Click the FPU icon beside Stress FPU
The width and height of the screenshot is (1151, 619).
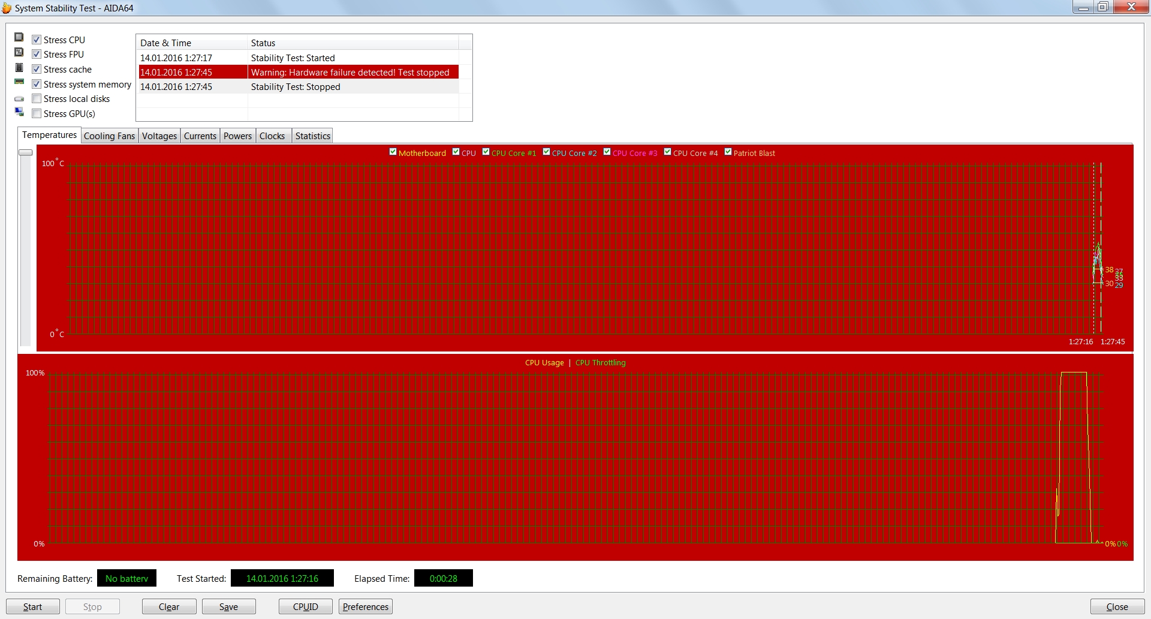(x=19, y=52)
